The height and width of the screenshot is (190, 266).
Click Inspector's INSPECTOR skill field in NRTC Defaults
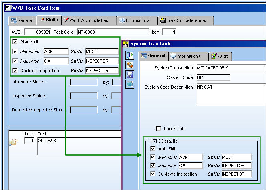click(237, 166)
